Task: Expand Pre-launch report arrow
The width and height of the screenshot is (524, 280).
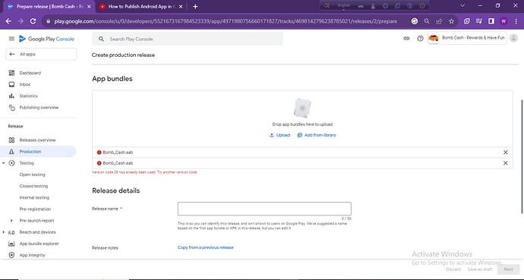Action: tap(11, 221)
